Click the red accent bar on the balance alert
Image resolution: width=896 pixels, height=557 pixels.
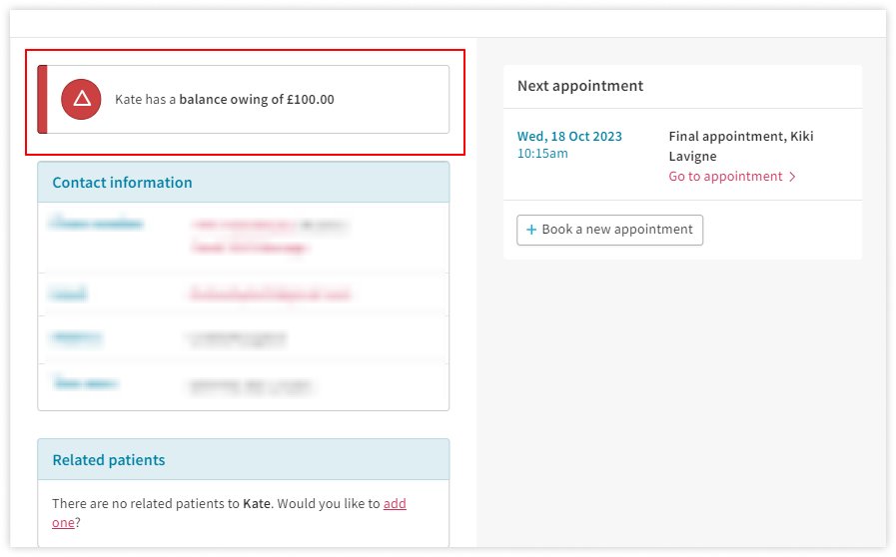coord(42,99)
